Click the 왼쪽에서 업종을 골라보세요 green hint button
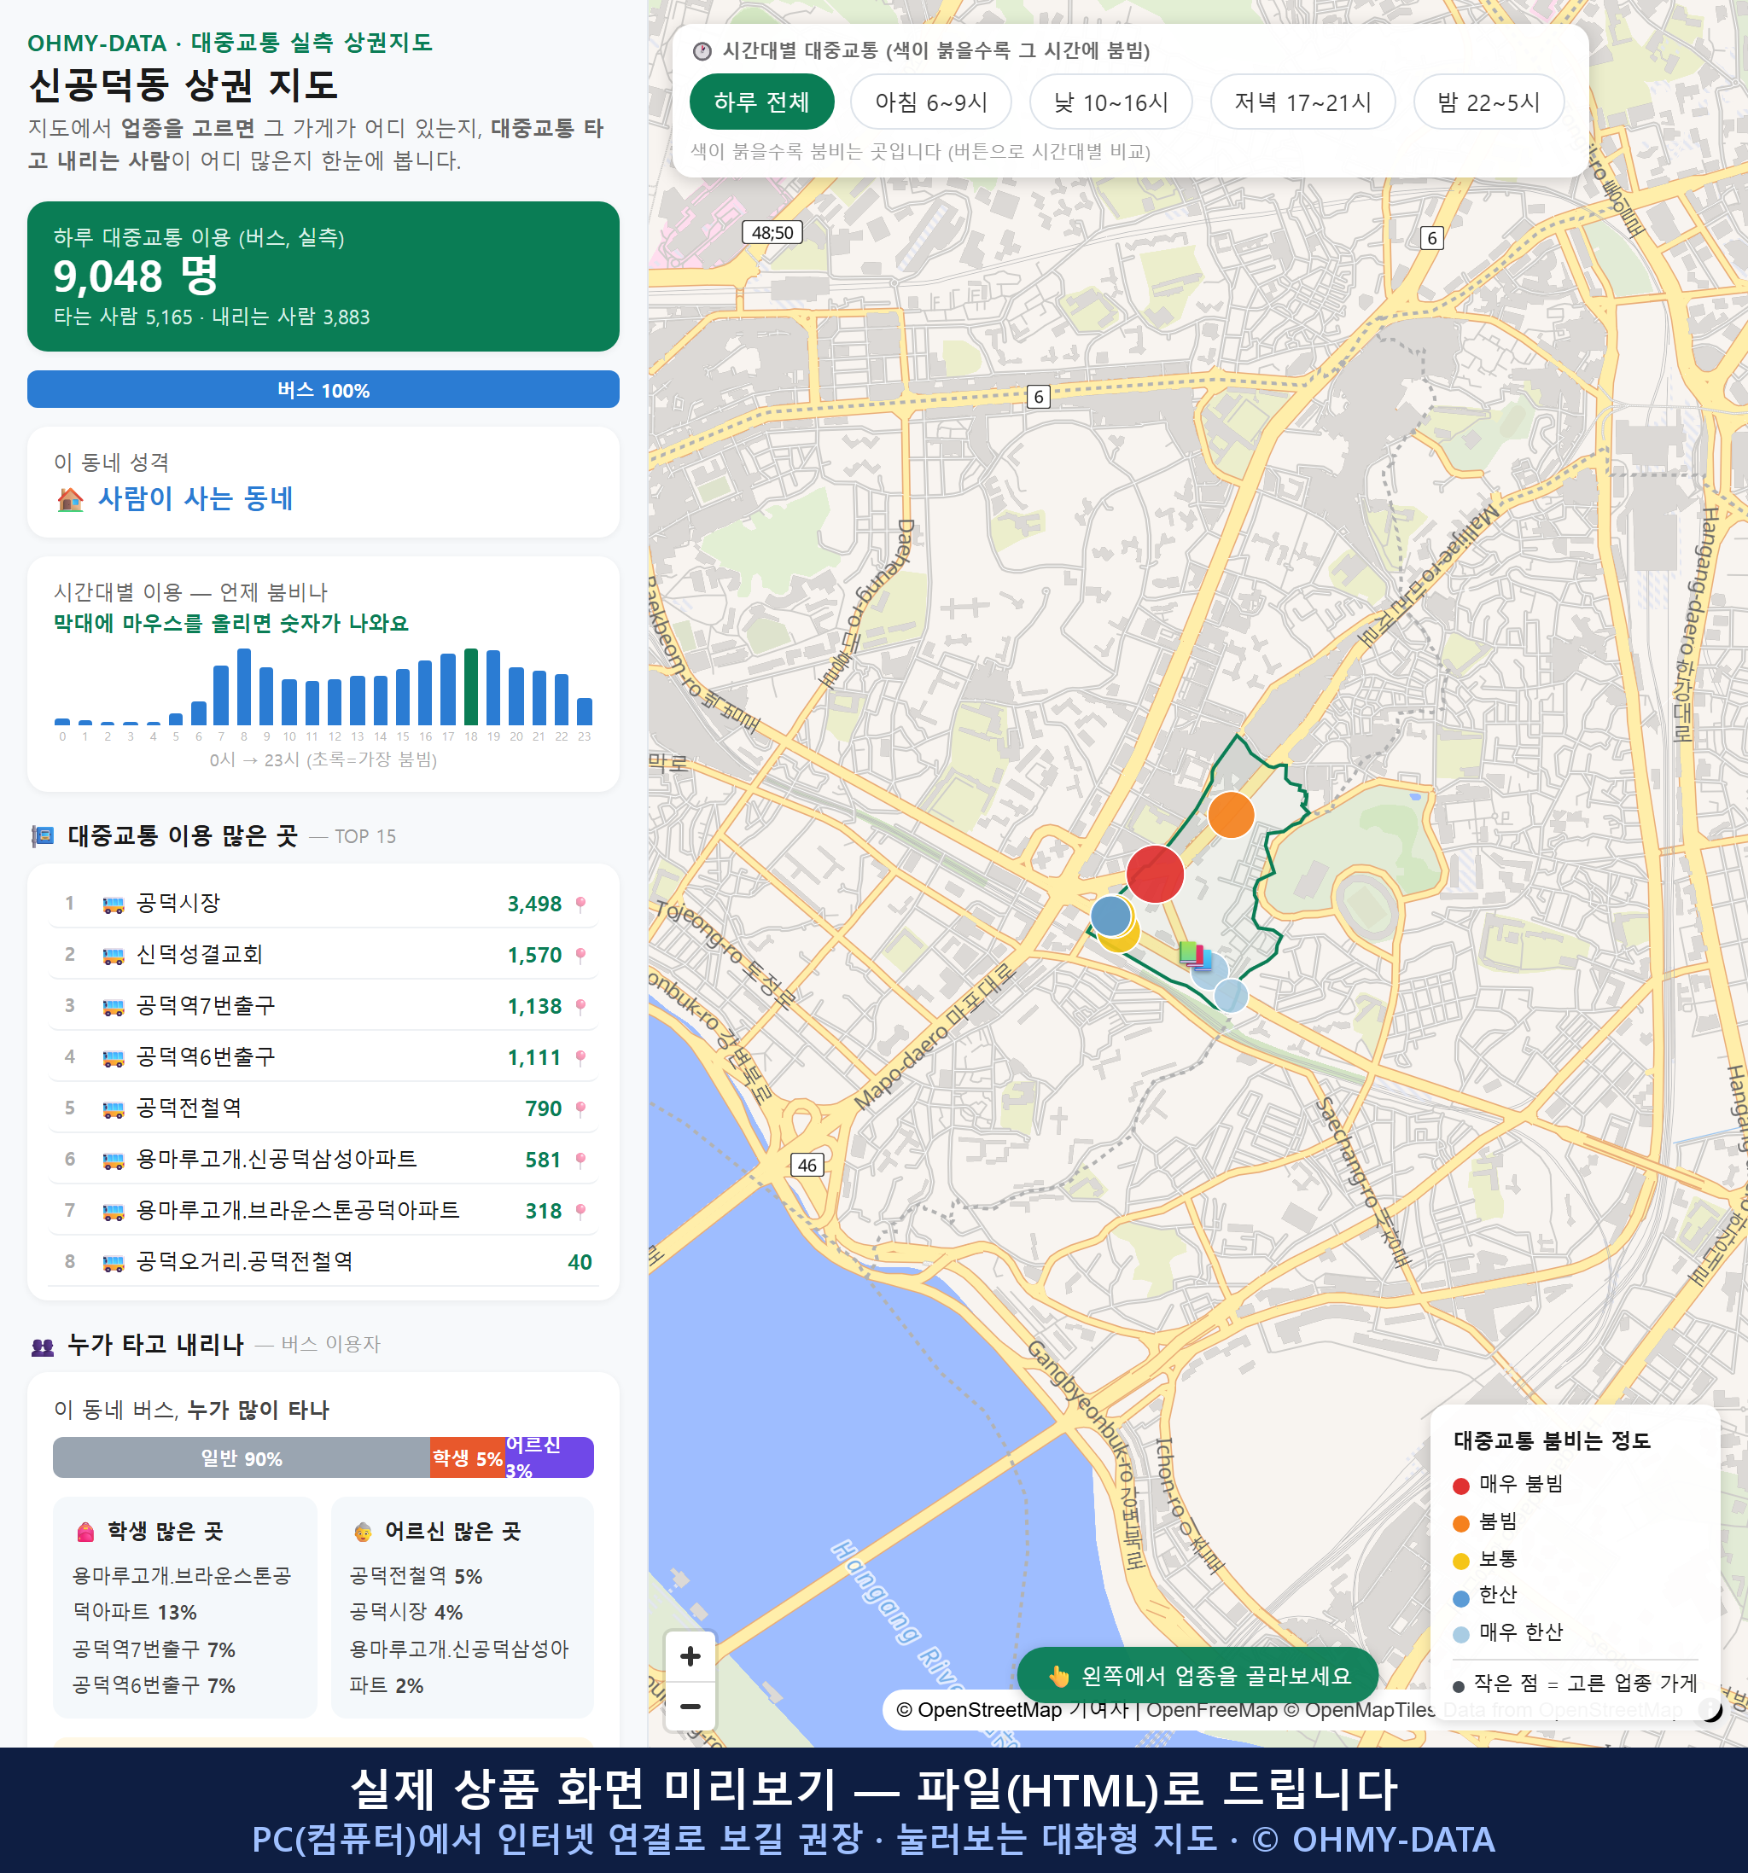The height and width of the screenshot is (1873, 1748). (1197, 1676)
